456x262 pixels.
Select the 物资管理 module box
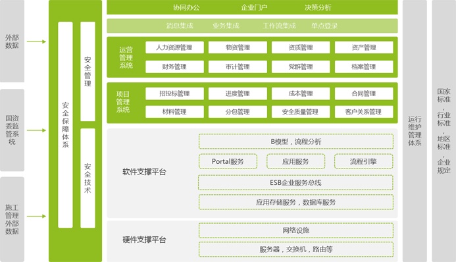238,47
